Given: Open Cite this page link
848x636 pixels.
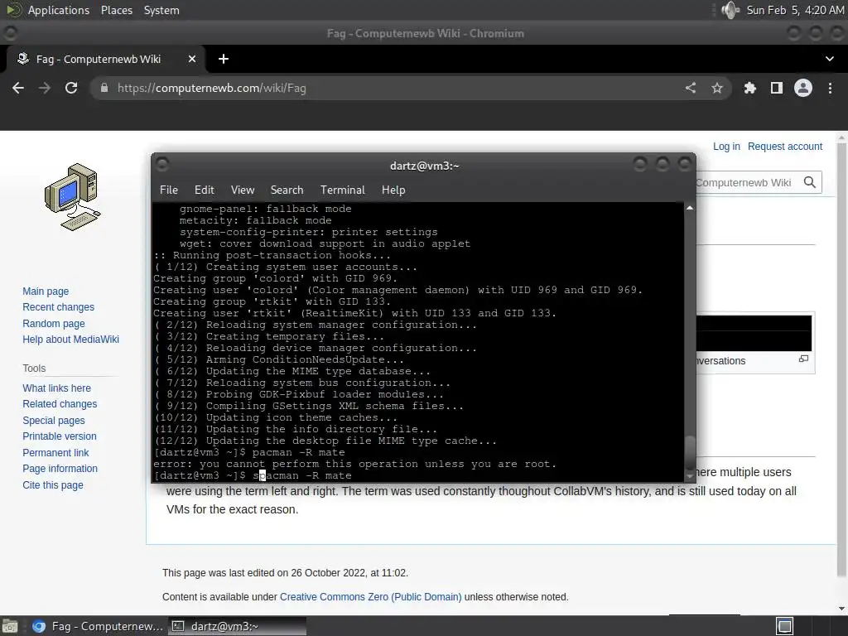Looking at the screenshot, I should (x=53, y=484).
